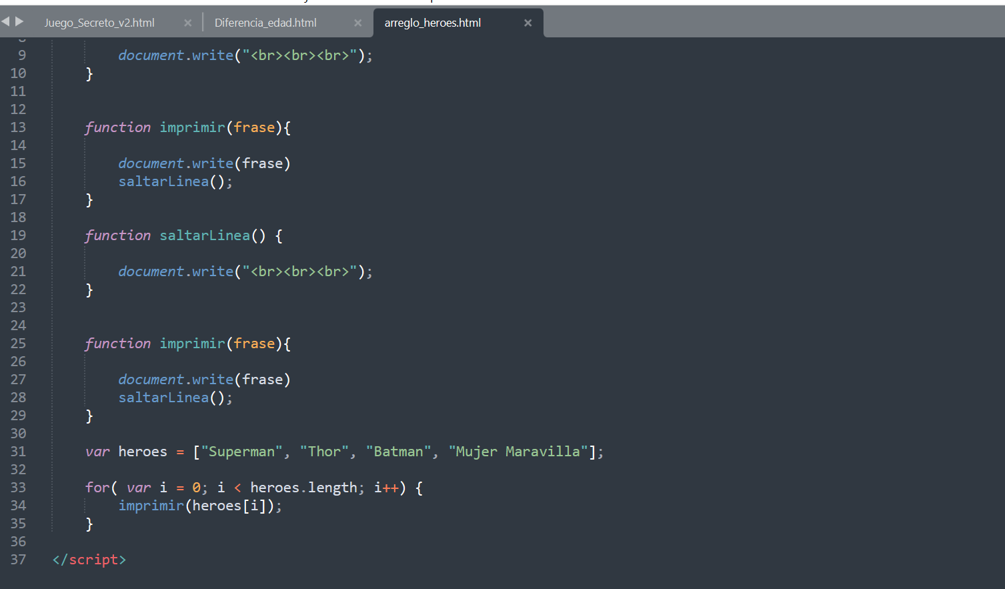
Task: Click heroes.length in the for loop
Action: pos(303,488)
